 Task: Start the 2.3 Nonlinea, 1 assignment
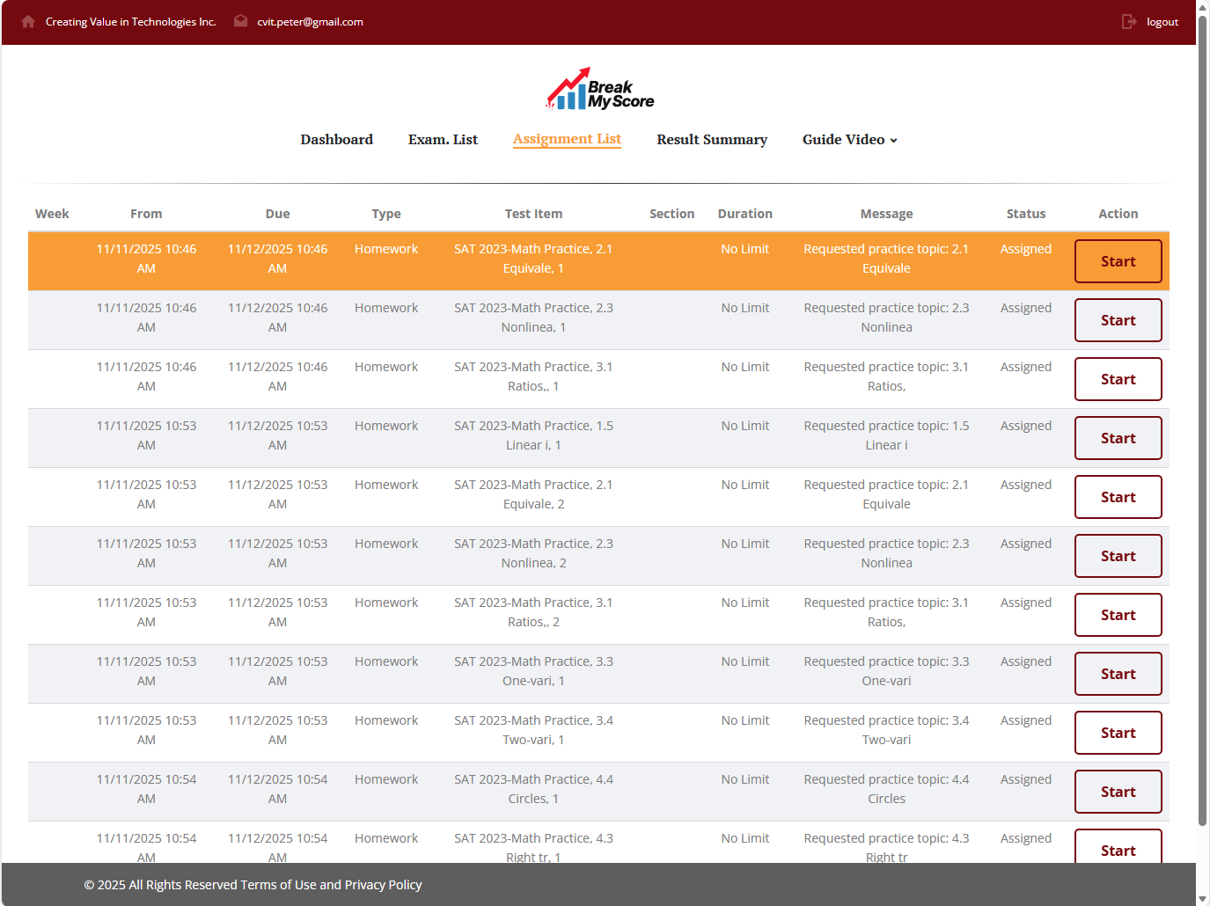click(x=1118, y=320)
